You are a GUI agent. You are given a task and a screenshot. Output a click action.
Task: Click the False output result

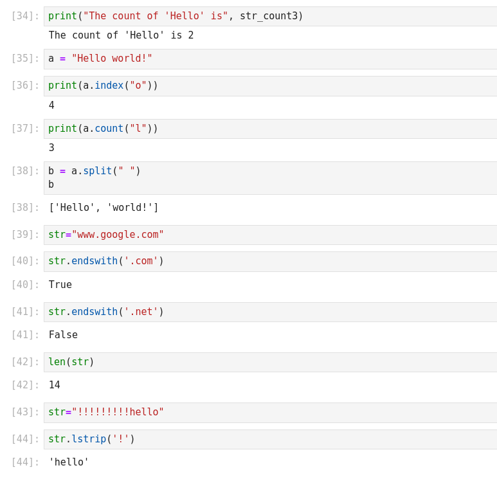pyautogui.click(x=63, y=335)
